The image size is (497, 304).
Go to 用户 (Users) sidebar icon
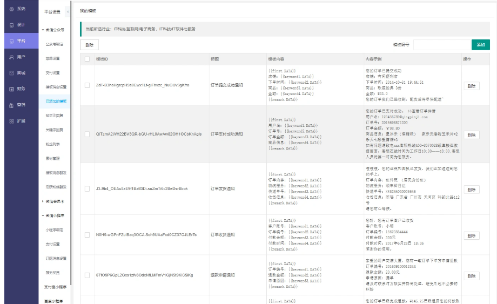tap(12, 57)
